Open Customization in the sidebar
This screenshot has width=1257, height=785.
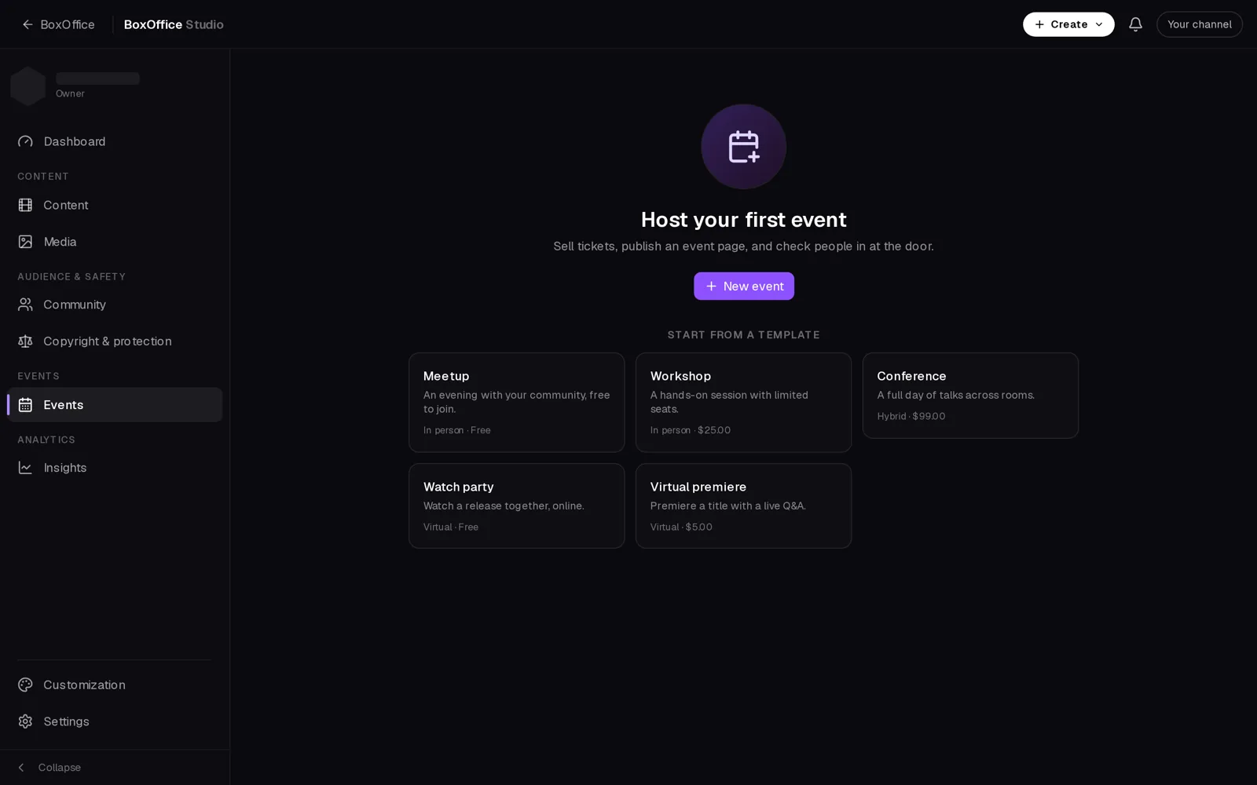[115, 685]
